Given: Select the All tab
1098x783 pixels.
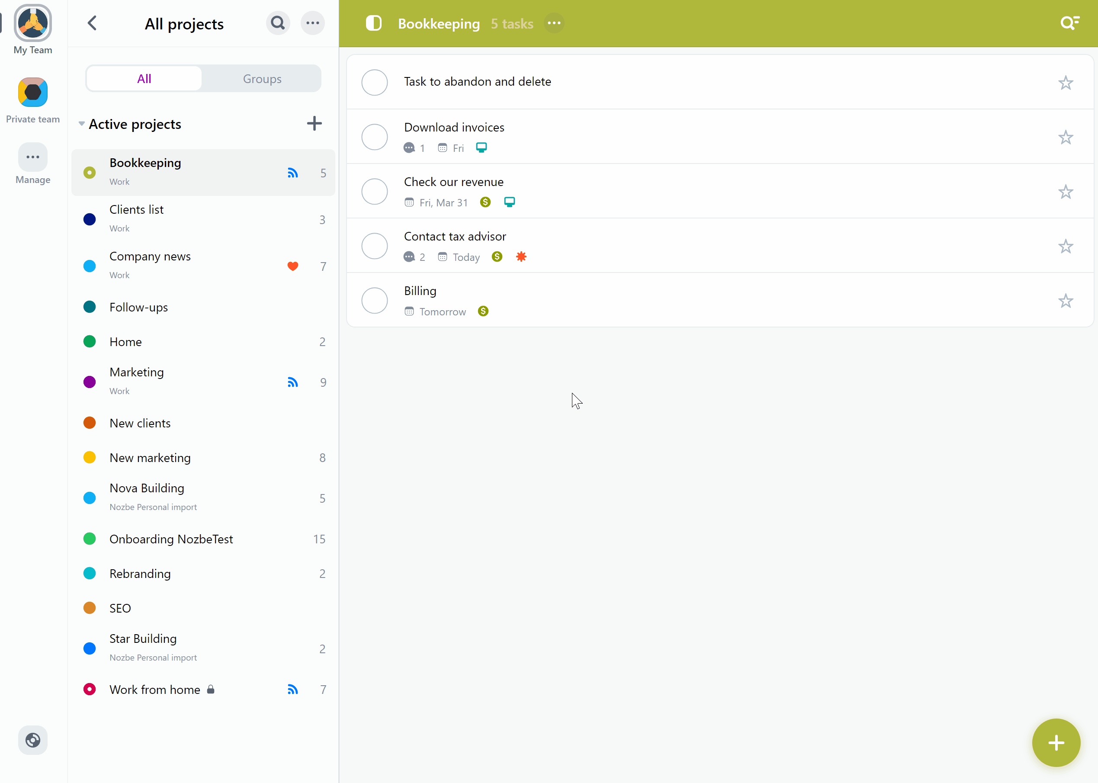Looking at the screenshot, I should [144, 79].
